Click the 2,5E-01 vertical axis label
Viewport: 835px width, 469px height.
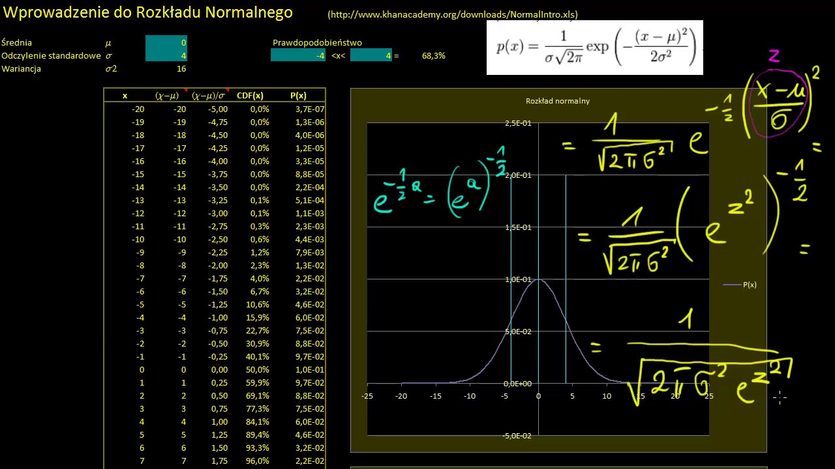point(517,123)
